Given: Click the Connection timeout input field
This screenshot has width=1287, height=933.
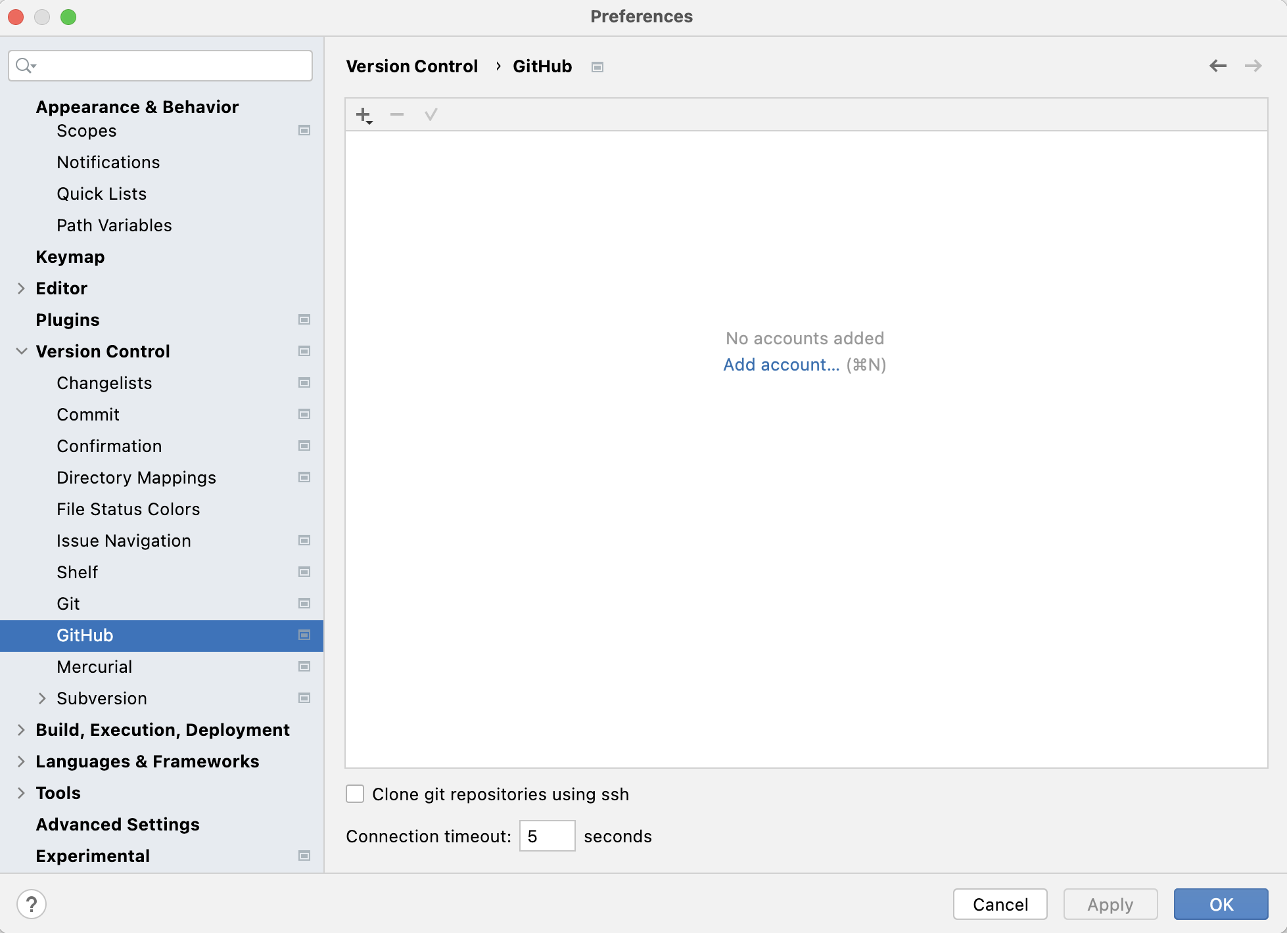Looking at the screenshot, I should point(547,836).
